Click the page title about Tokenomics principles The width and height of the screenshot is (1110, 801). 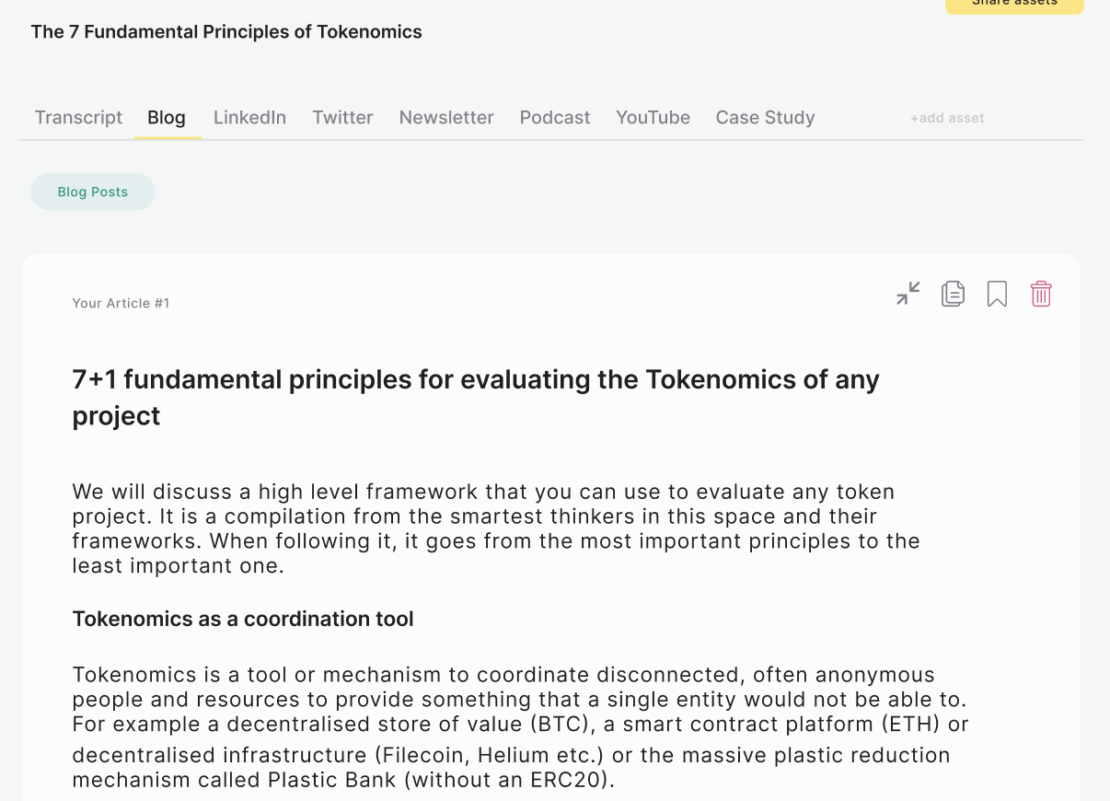(x=226, y=32)
